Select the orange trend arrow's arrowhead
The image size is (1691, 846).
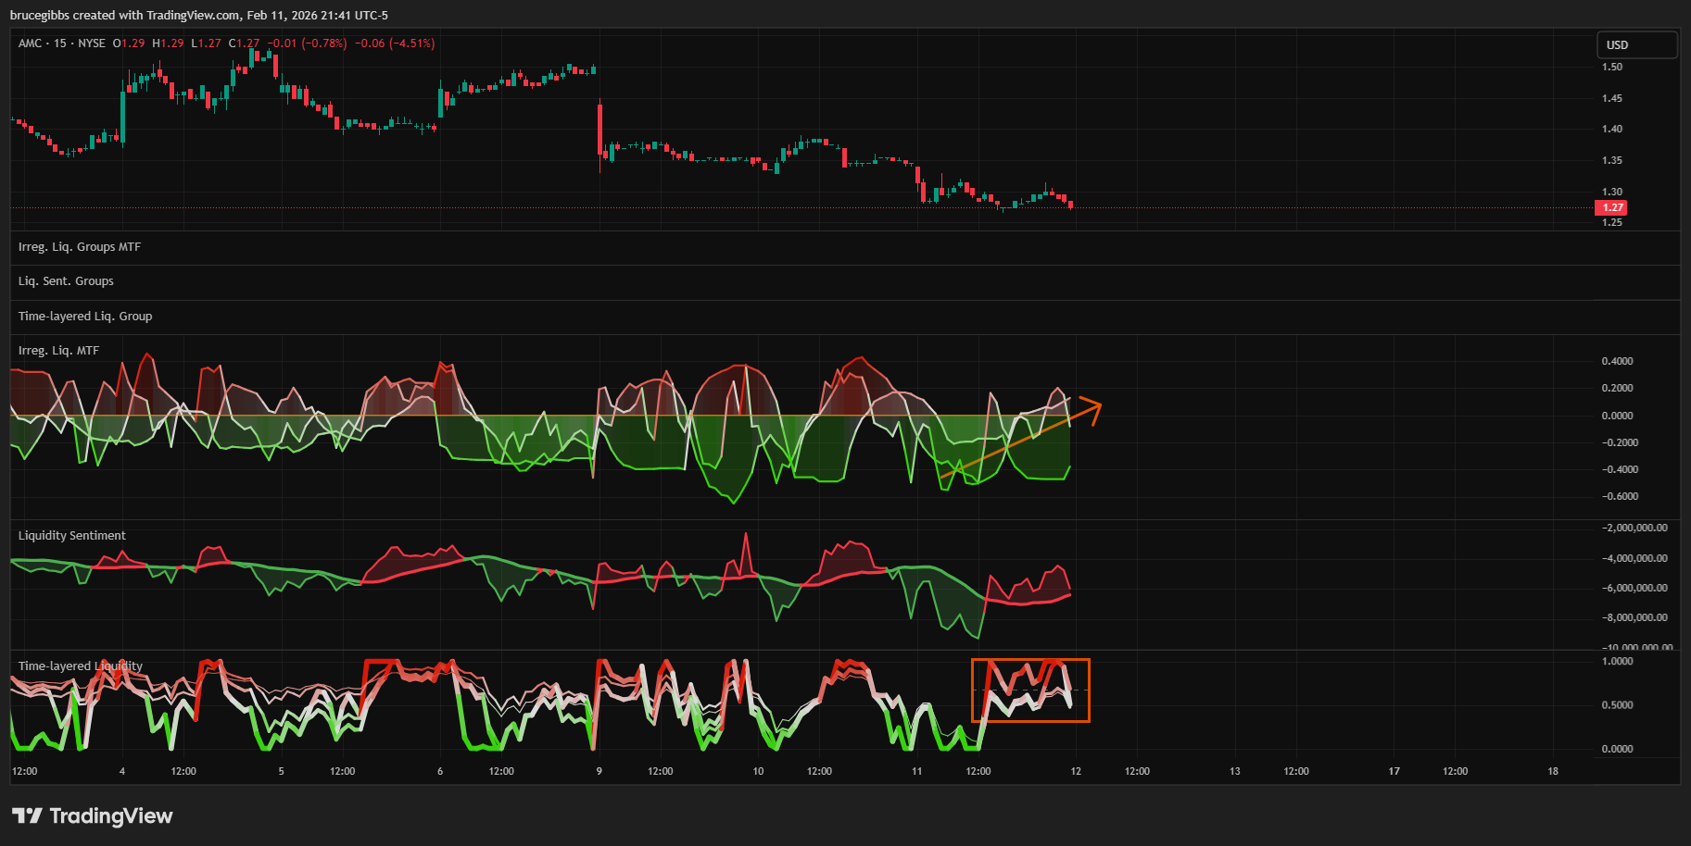1093,408
